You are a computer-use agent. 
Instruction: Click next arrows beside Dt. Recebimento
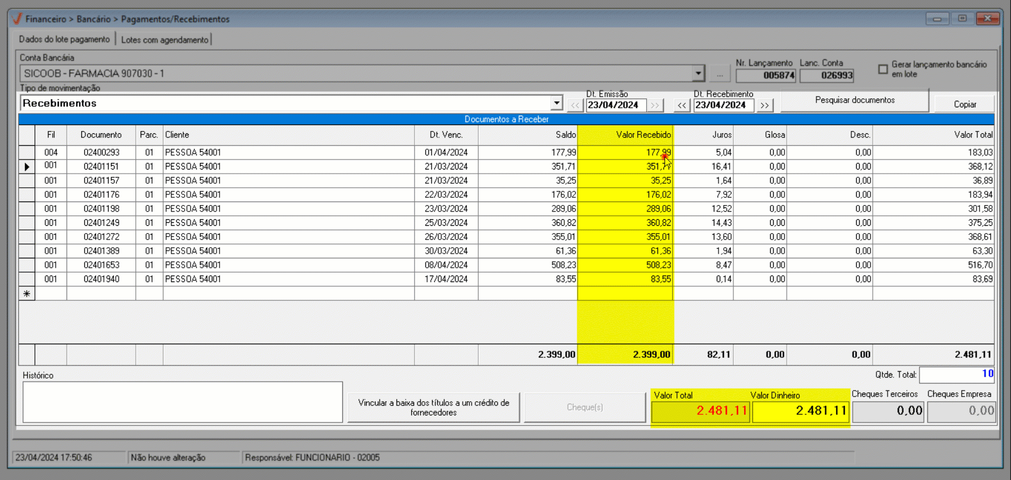click(765, 105)
